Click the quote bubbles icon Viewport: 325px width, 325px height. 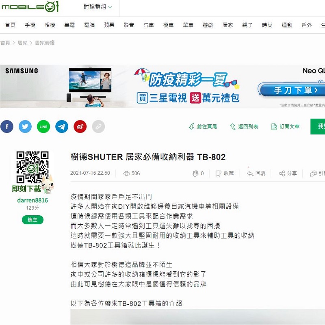[x=313, y=173]
